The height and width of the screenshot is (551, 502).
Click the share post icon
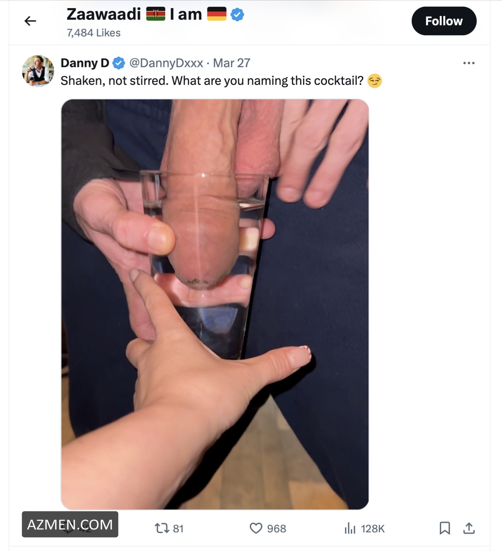click(469, 528)
